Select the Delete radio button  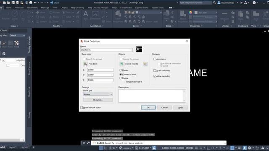(x=121, y=78)
